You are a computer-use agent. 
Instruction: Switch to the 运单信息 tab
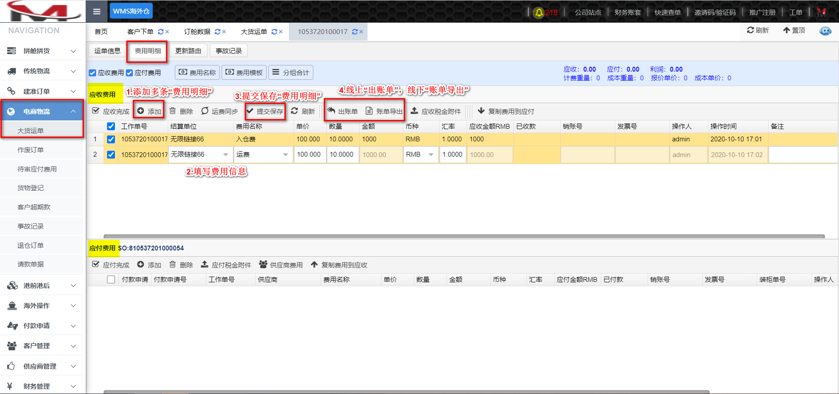(107, 51)
